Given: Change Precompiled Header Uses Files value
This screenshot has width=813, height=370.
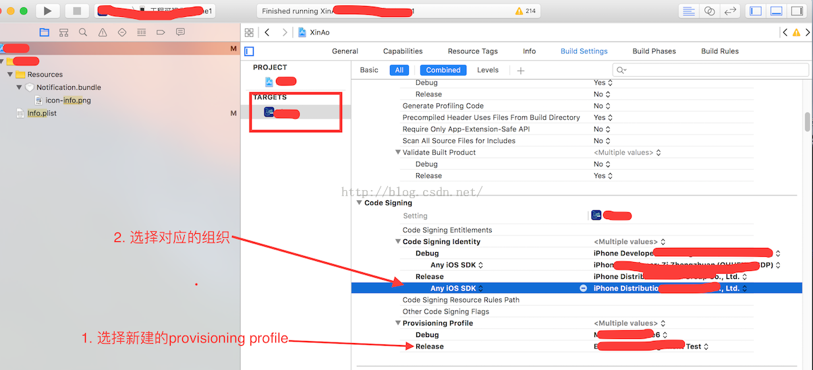Looking at the screenshot, I should [x=603, y=117].
